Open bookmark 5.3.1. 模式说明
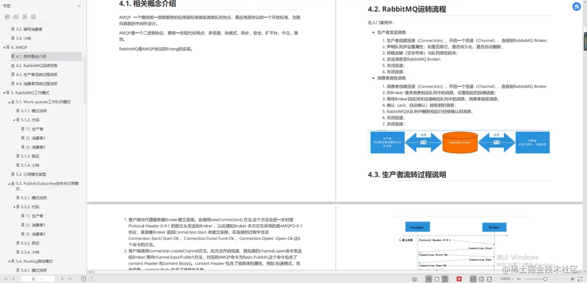This screenshot has width=587, height=283. [34, 198]
